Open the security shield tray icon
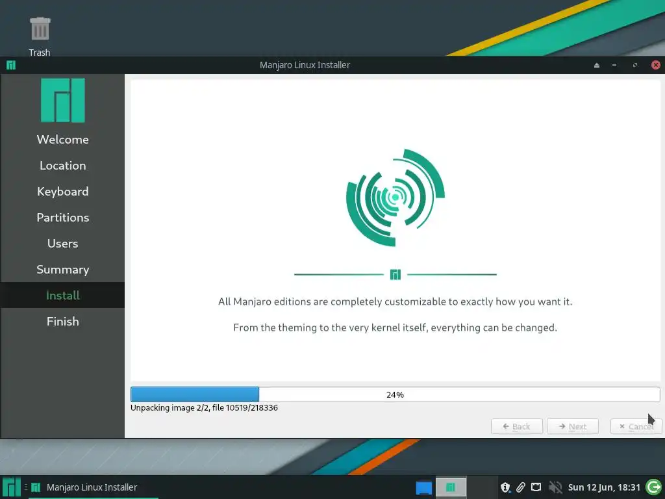 coord(505,487)
